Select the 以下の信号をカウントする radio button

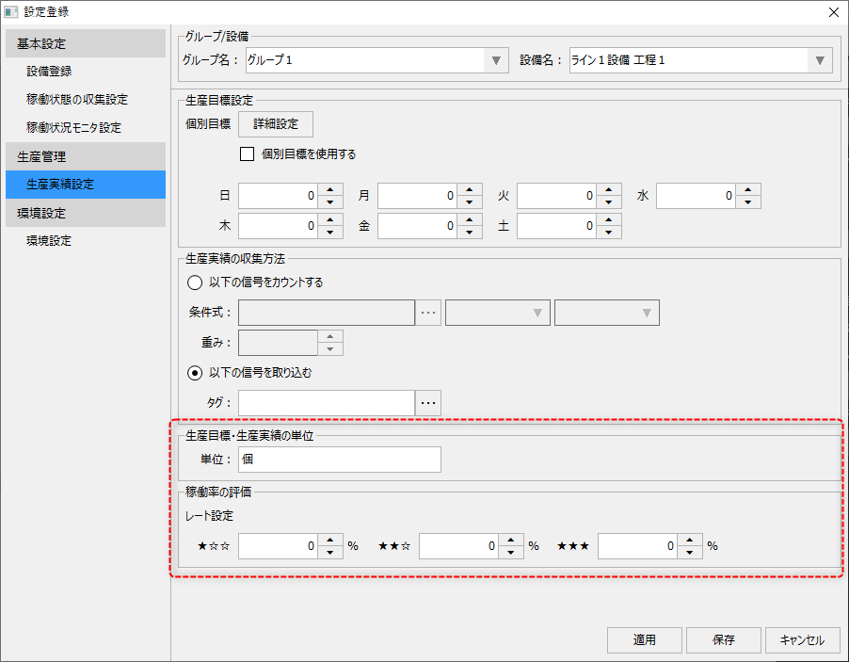pyautogui.click(x=194, y=282)
